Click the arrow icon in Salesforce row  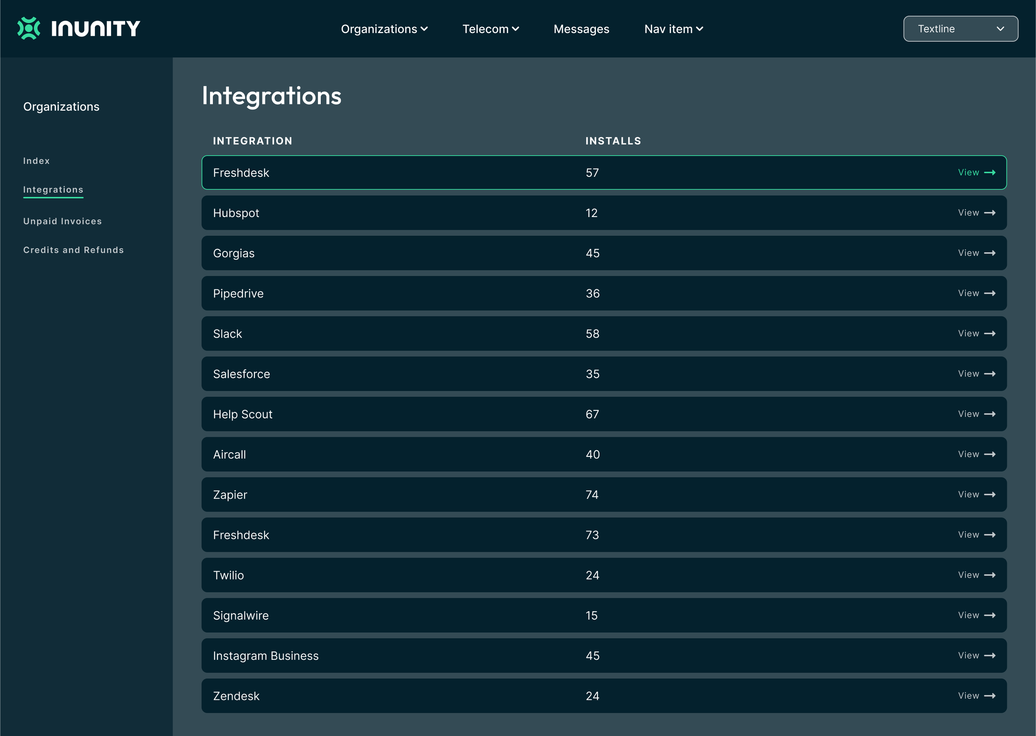click(x=990, y=374)
